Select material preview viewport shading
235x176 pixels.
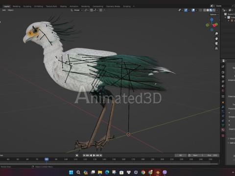[x=211, y=10]
